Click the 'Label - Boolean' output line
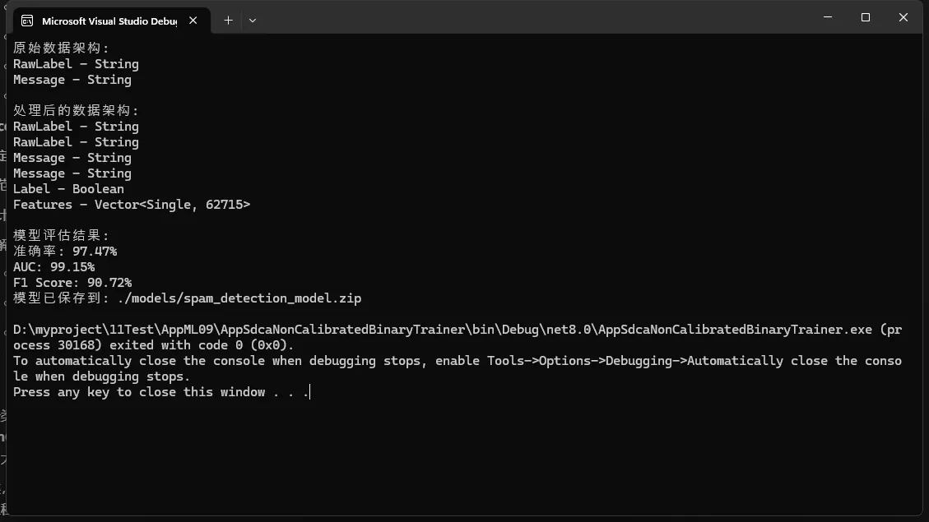This screenshot has width=929, height=522. pos(68,189)
